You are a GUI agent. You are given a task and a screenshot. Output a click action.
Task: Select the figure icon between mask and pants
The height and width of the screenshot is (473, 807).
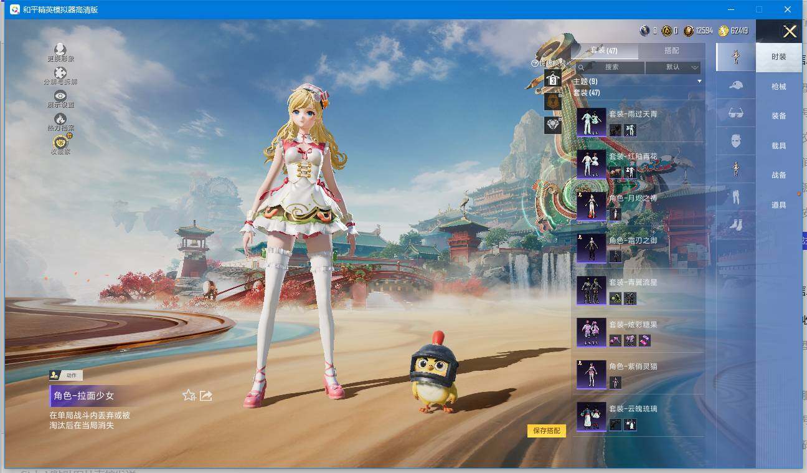pos(735,169)
